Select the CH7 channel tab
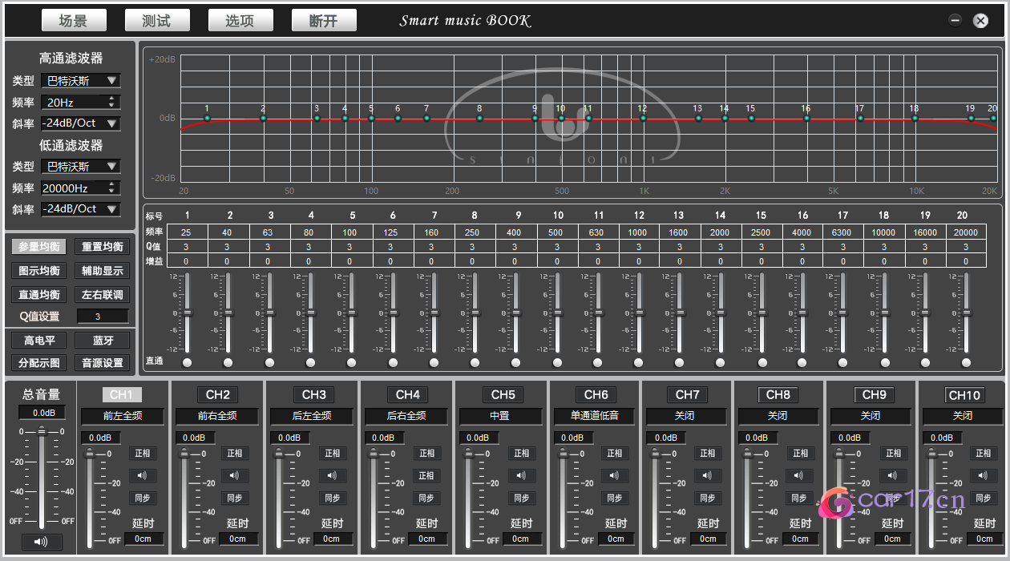Viewport: 1010px width, 561px height. click(687, 394)
